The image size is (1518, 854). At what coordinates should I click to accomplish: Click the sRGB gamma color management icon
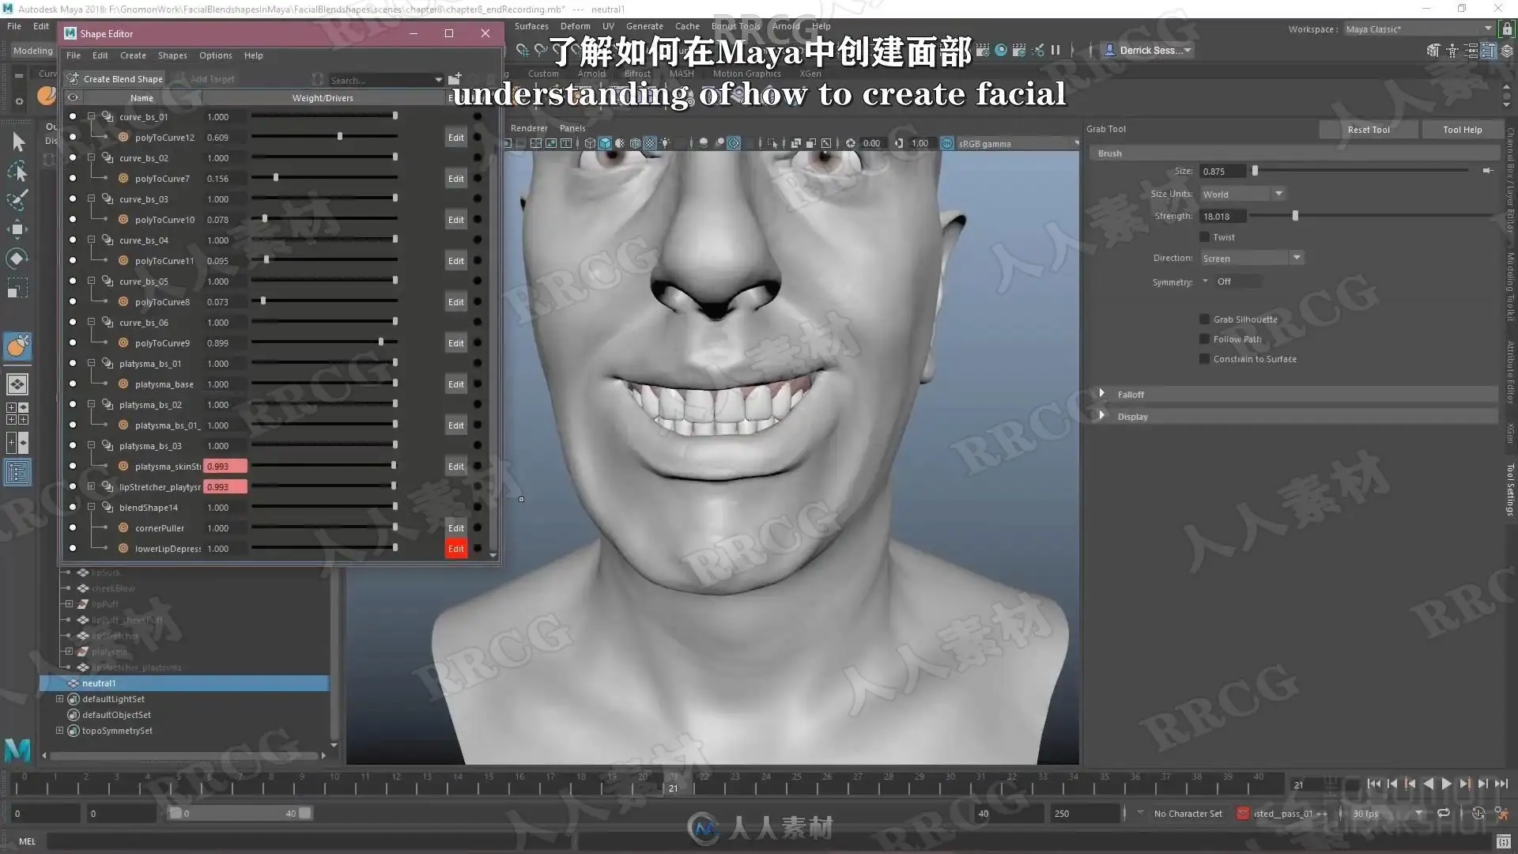tap(947, 143)
